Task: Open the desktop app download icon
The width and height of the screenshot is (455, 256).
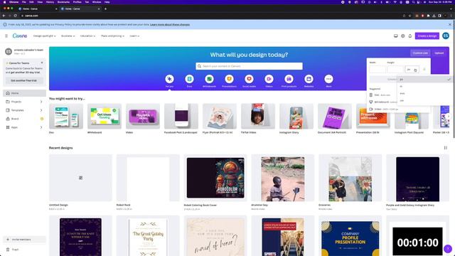Action: pyautogui.click(x=395, y=36)
